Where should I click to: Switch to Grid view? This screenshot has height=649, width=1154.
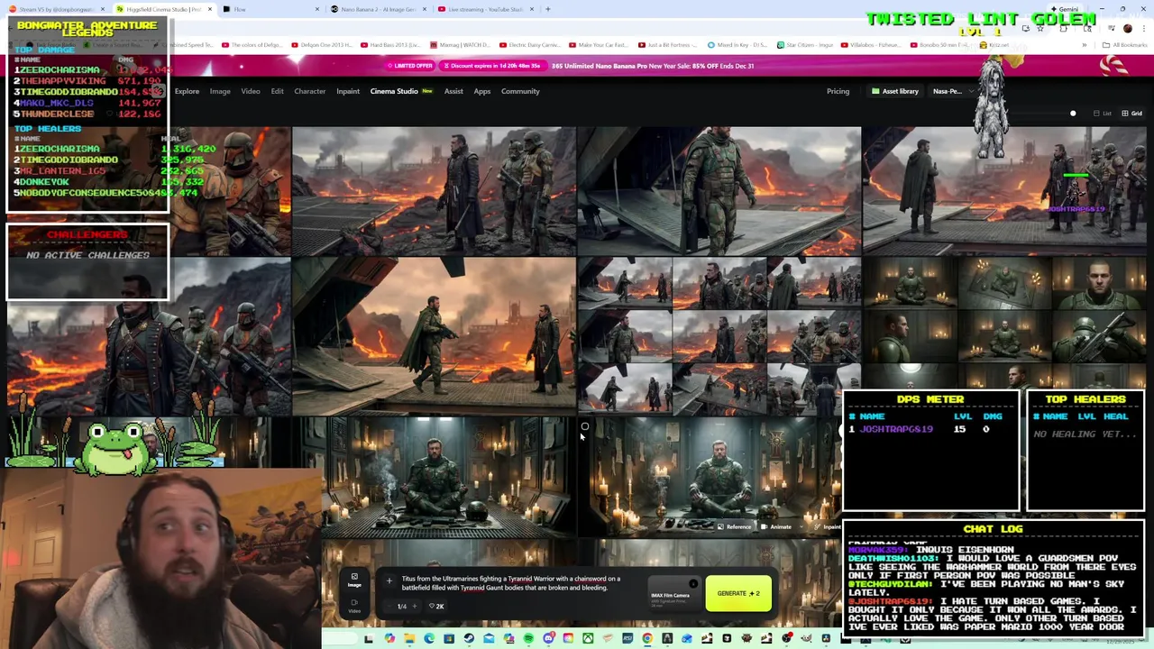(x=1131, y=114)
